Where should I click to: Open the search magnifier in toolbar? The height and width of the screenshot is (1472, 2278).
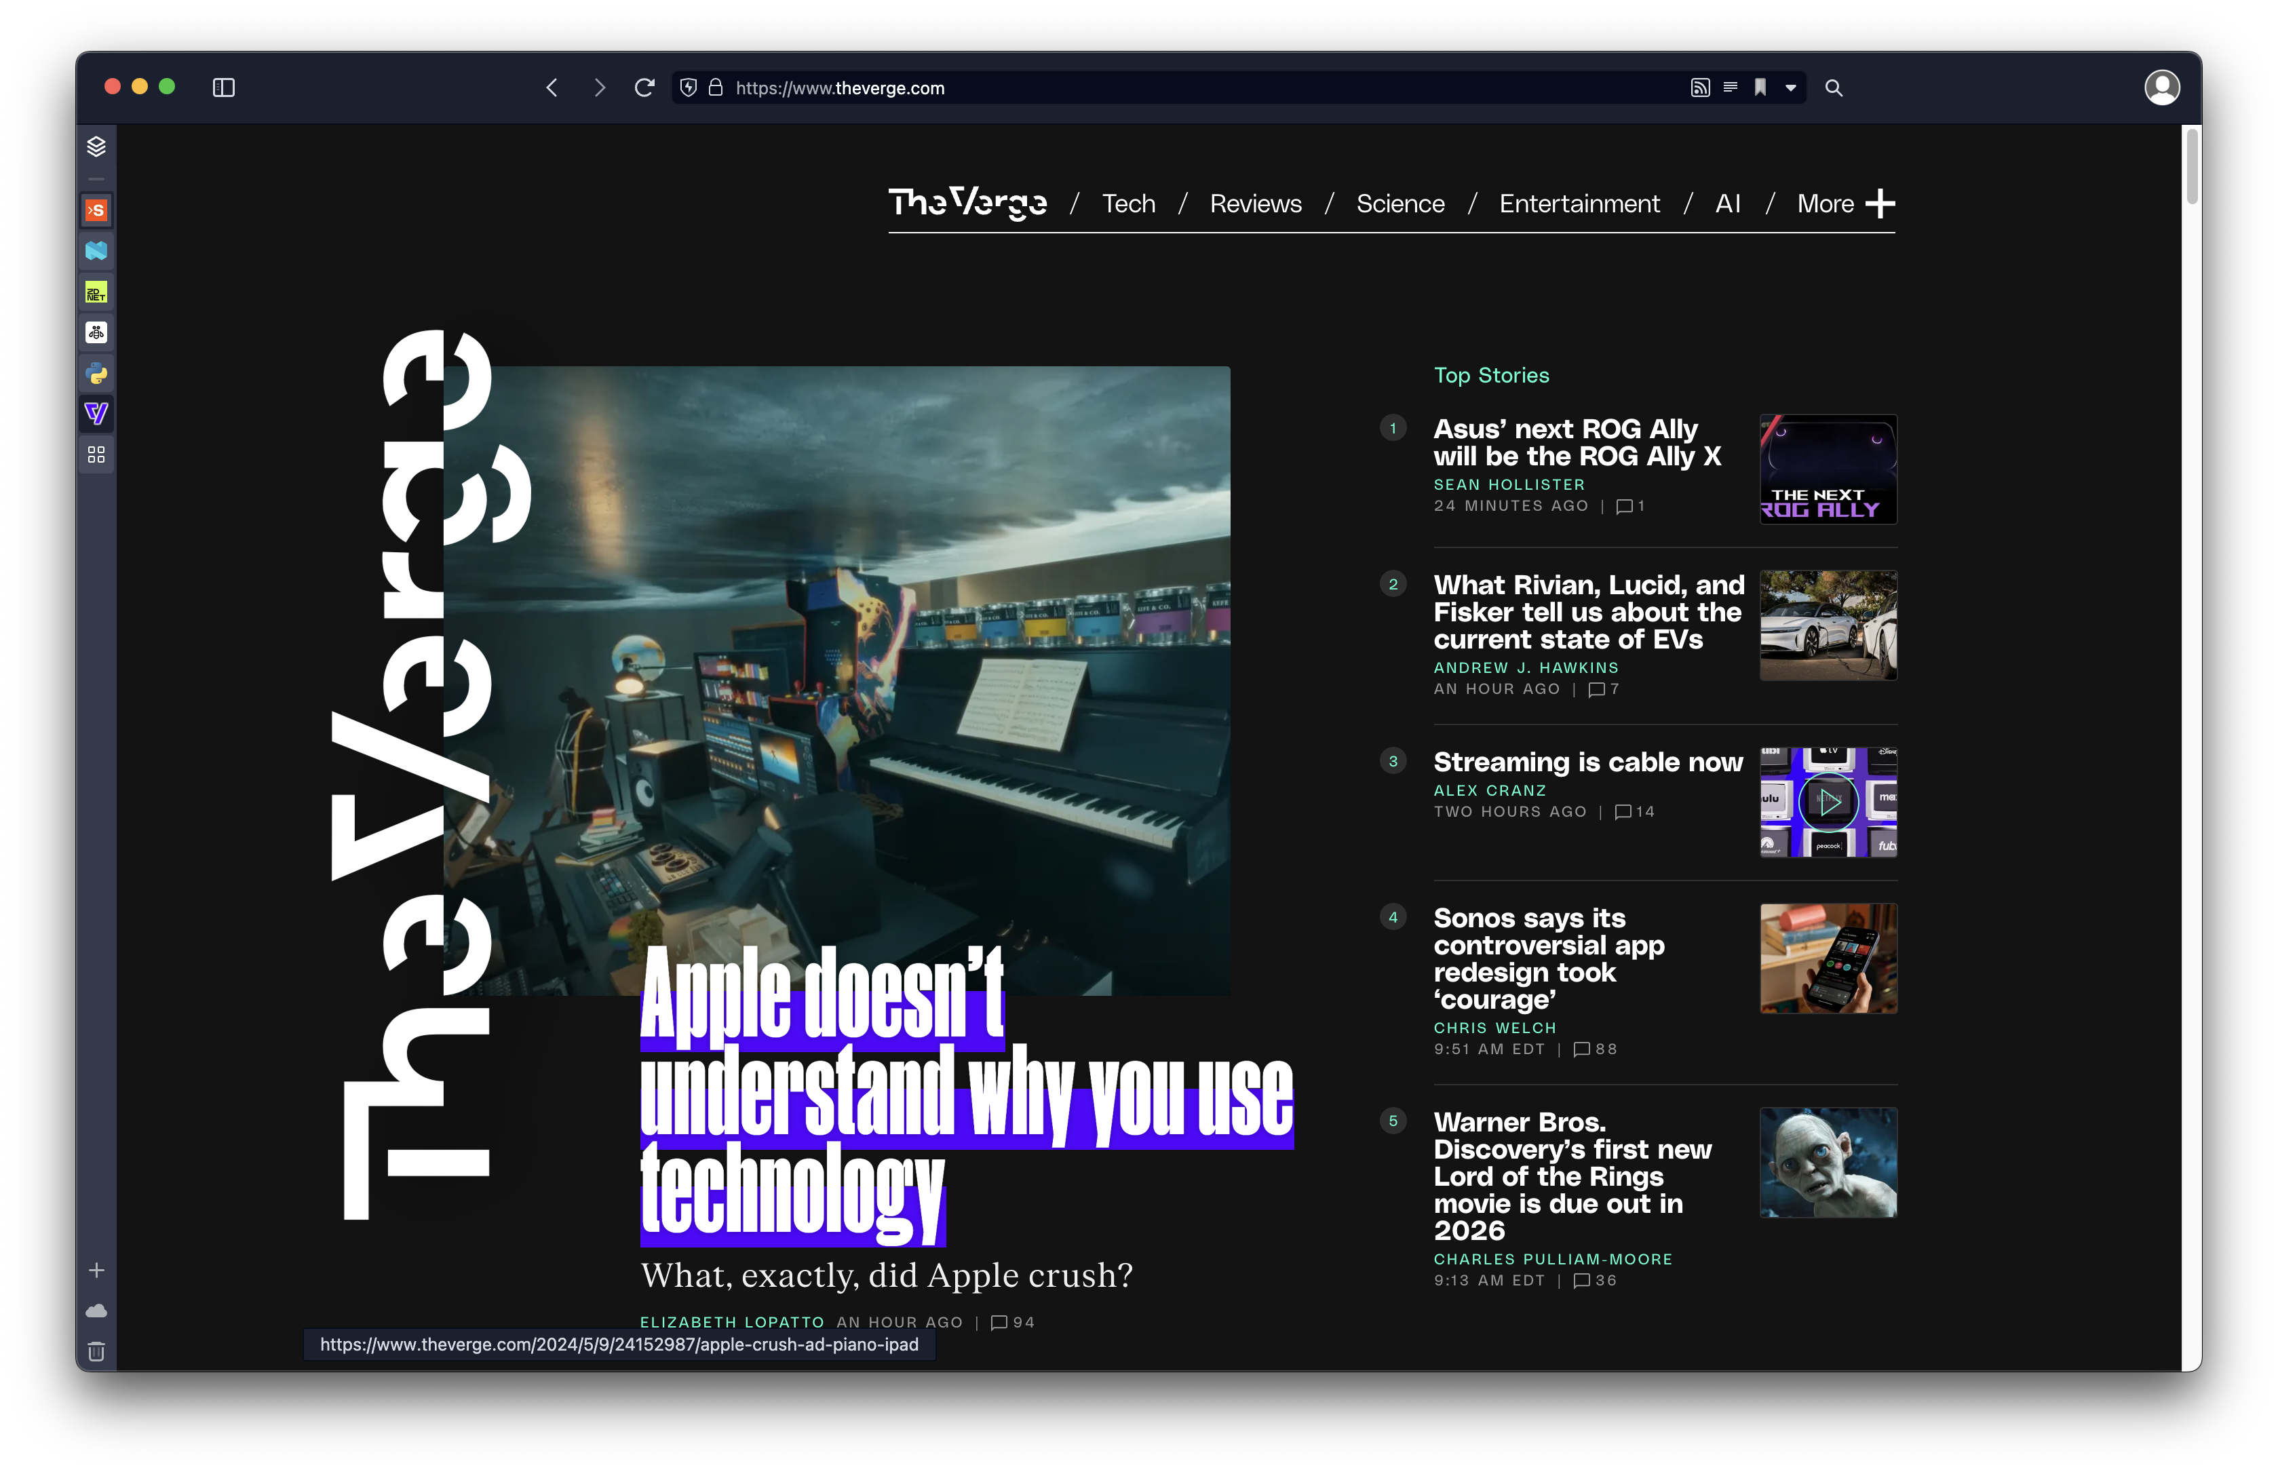(x=1834, y=88)
